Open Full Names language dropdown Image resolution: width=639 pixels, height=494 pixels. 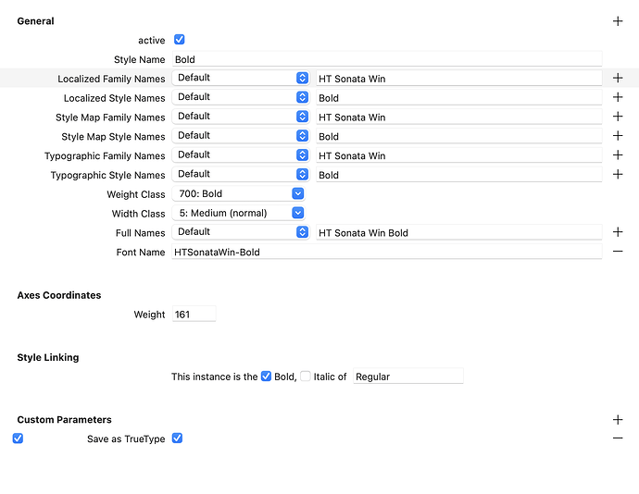click(241, 231)
